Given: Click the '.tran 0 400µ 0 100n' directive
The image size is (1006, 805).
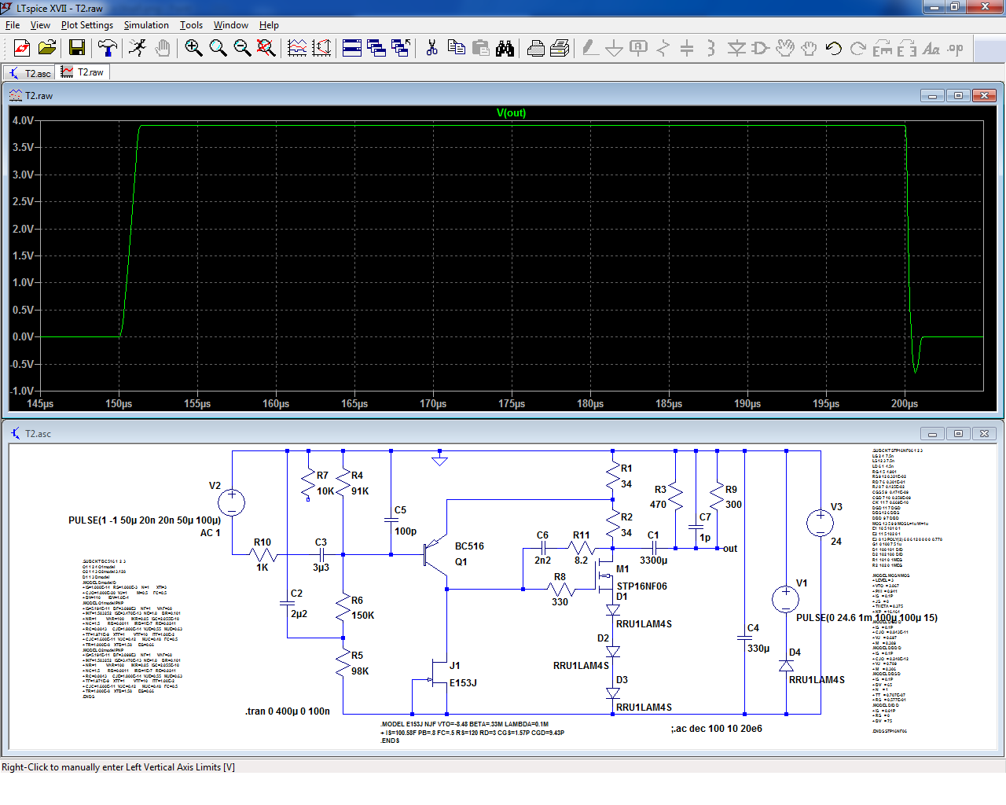Looking at the screenshot, I should (288, 711).
